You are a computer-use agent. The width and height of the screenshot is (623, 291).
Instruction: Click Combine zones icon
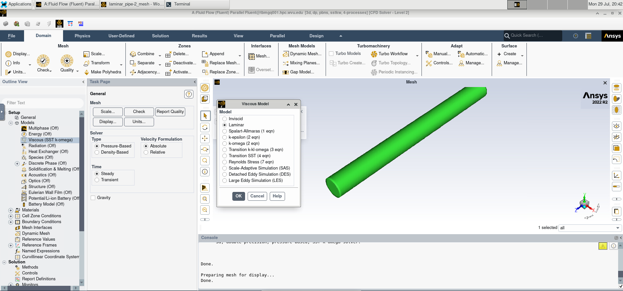coord(142,54)
